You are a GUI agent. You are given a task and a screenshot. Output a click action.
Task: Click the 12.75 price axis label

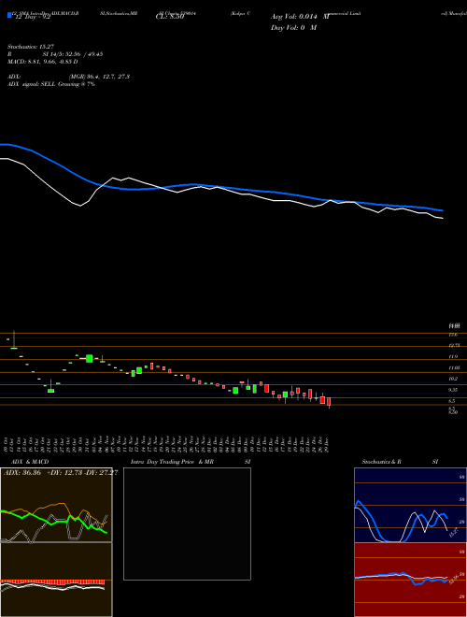pyautogui.click(x=454, y=346)
